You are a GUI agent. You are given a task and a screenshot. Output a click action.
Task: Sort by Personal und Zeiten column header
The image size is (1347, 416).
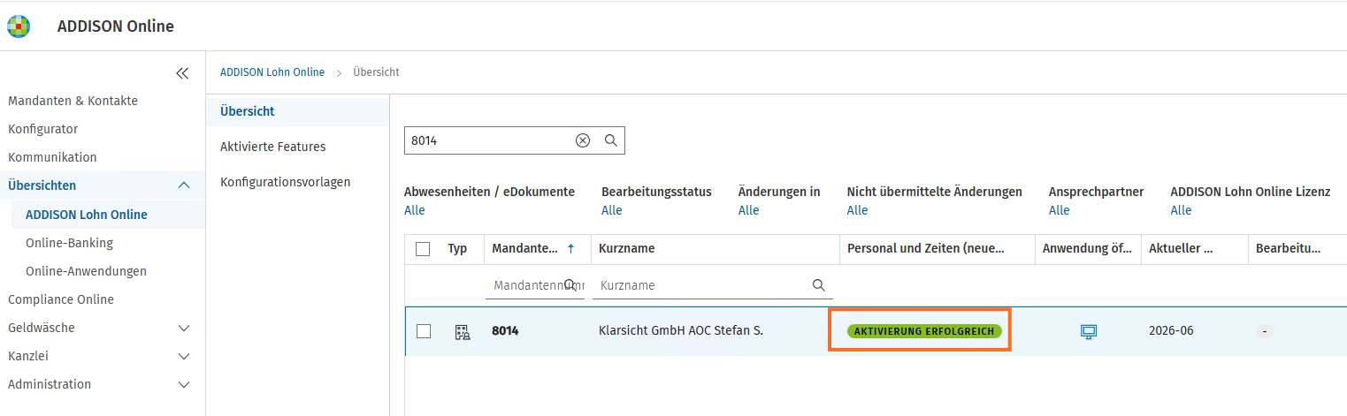pos(925,249)
